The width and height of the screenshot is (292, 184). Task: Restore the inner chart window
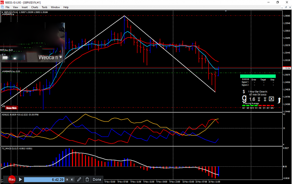coord(286,7)
